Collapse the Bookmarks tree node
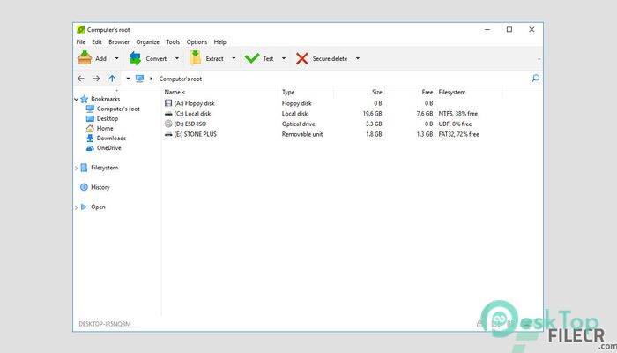Image resolution: width=617 pixels, height=353 pixels. [76, 99]
